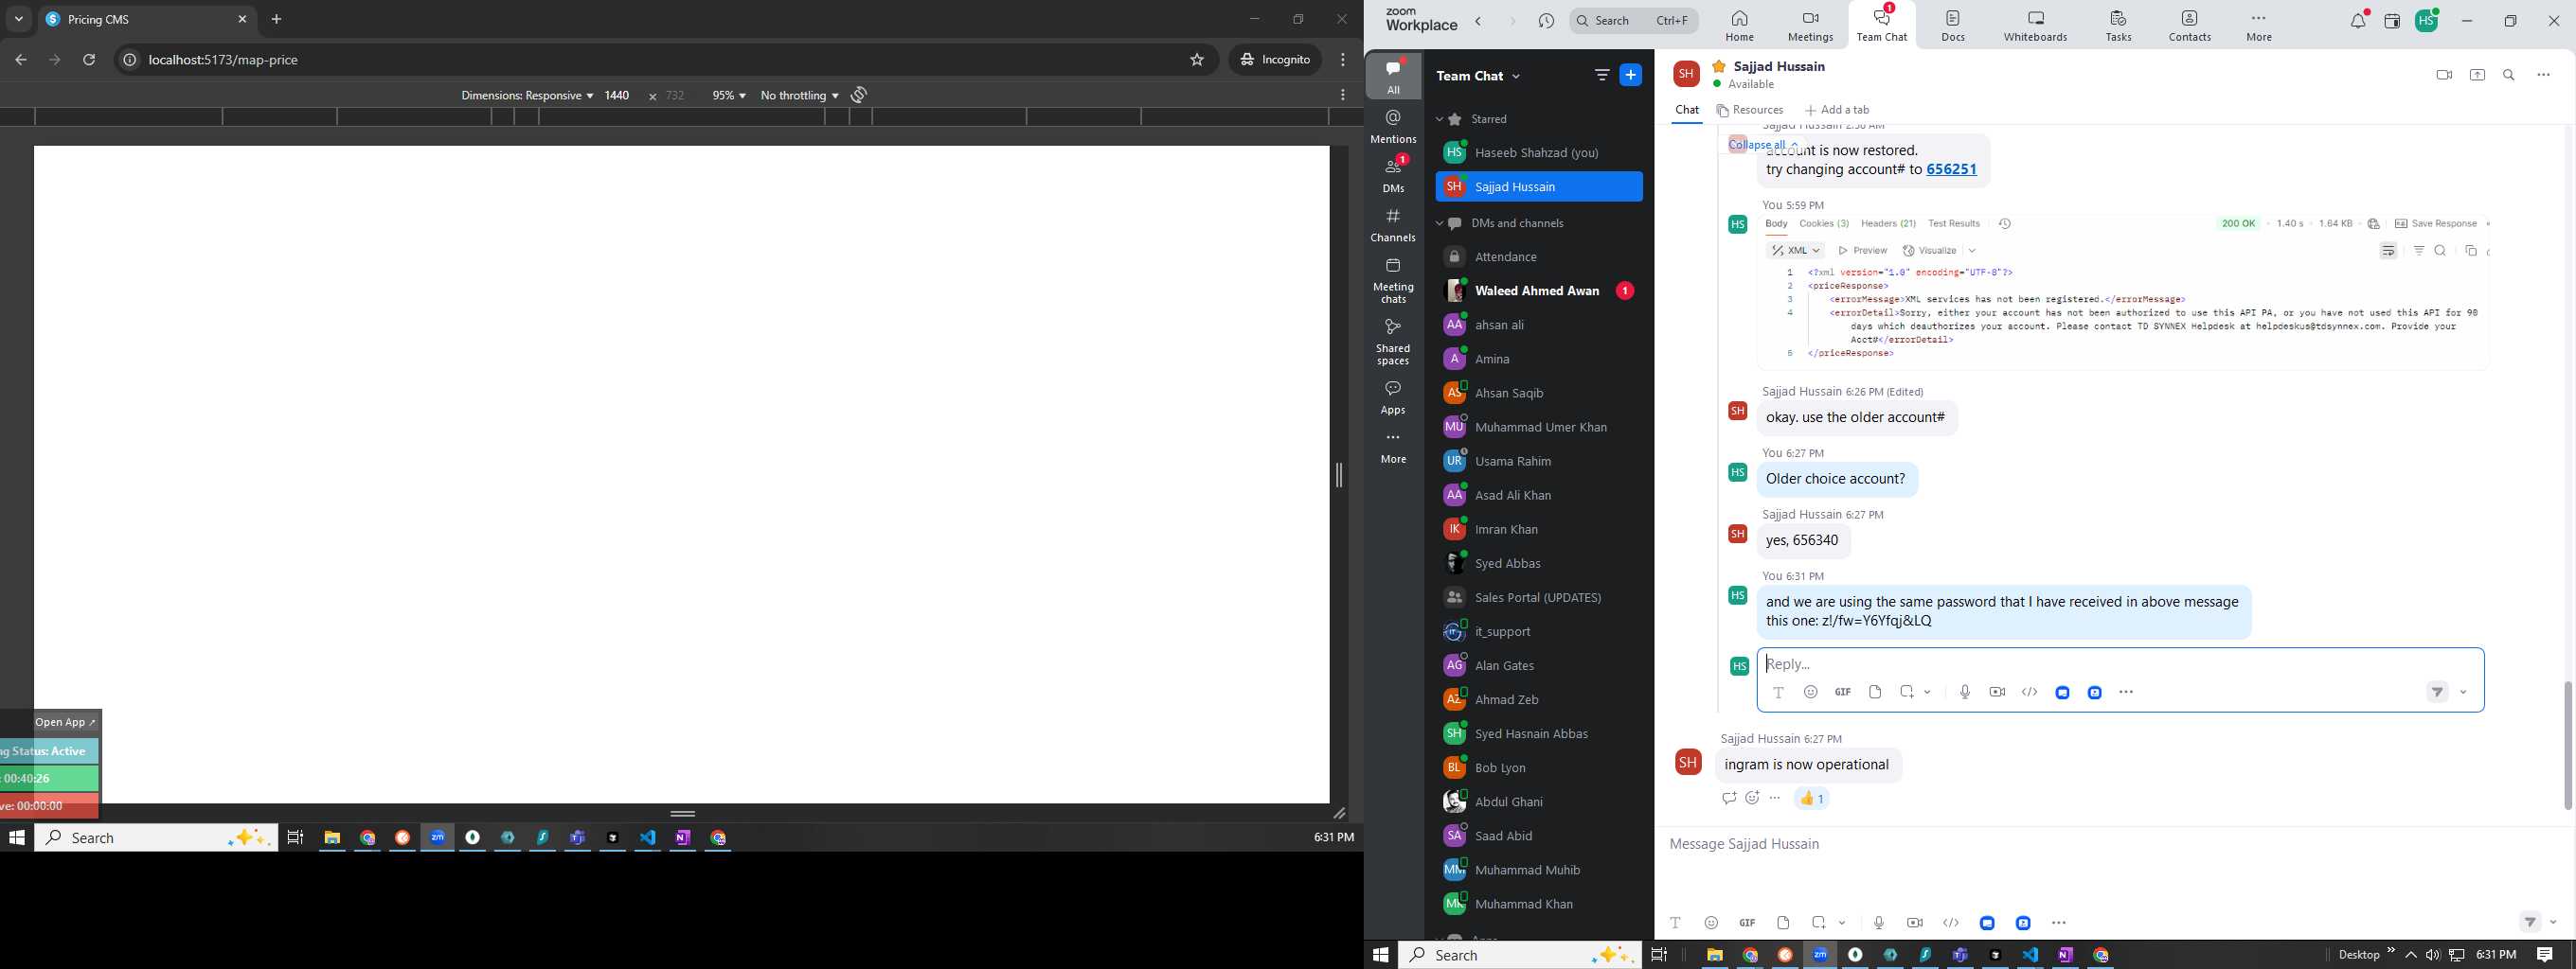Open DMs in Zoom sidebar

pyautogui.click(x=1393, y=174)
